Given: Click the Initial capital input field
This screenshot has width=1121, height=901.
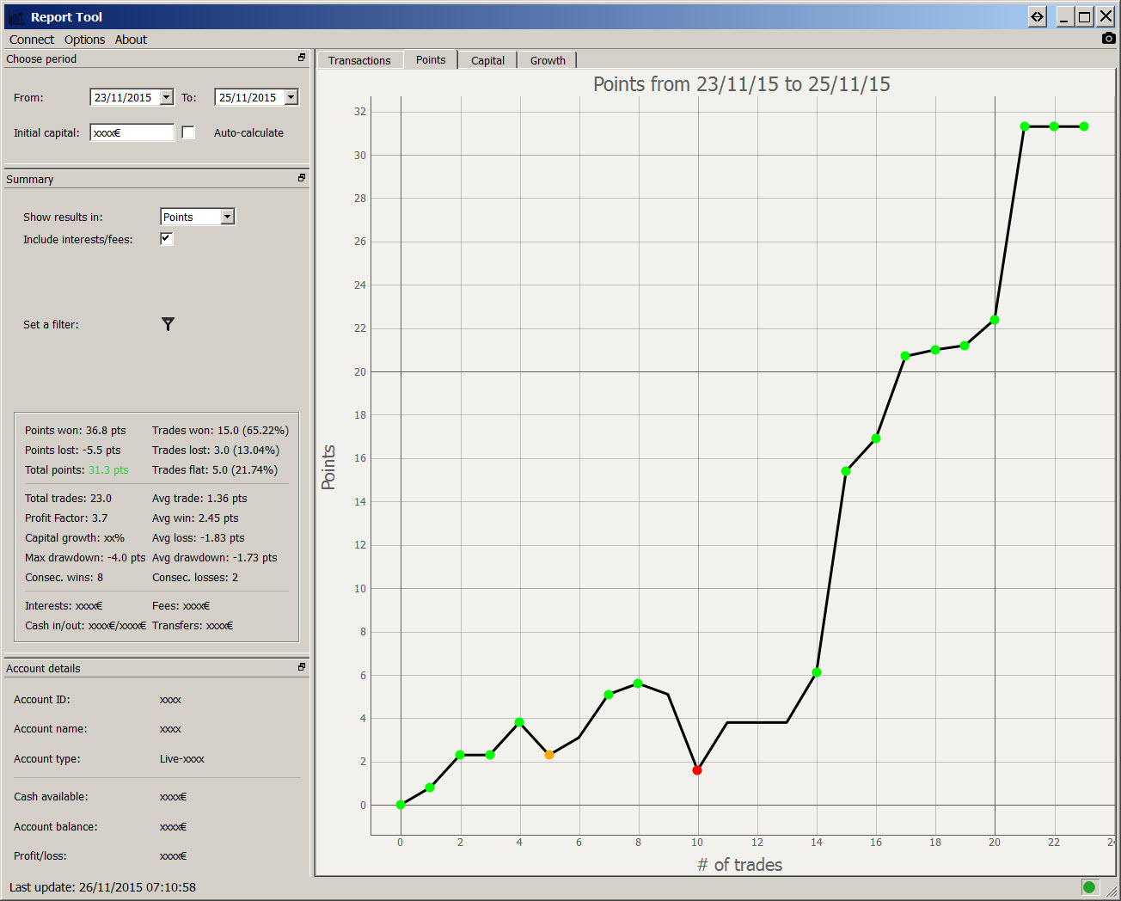Looking at the screenshot, I should 132,132.
